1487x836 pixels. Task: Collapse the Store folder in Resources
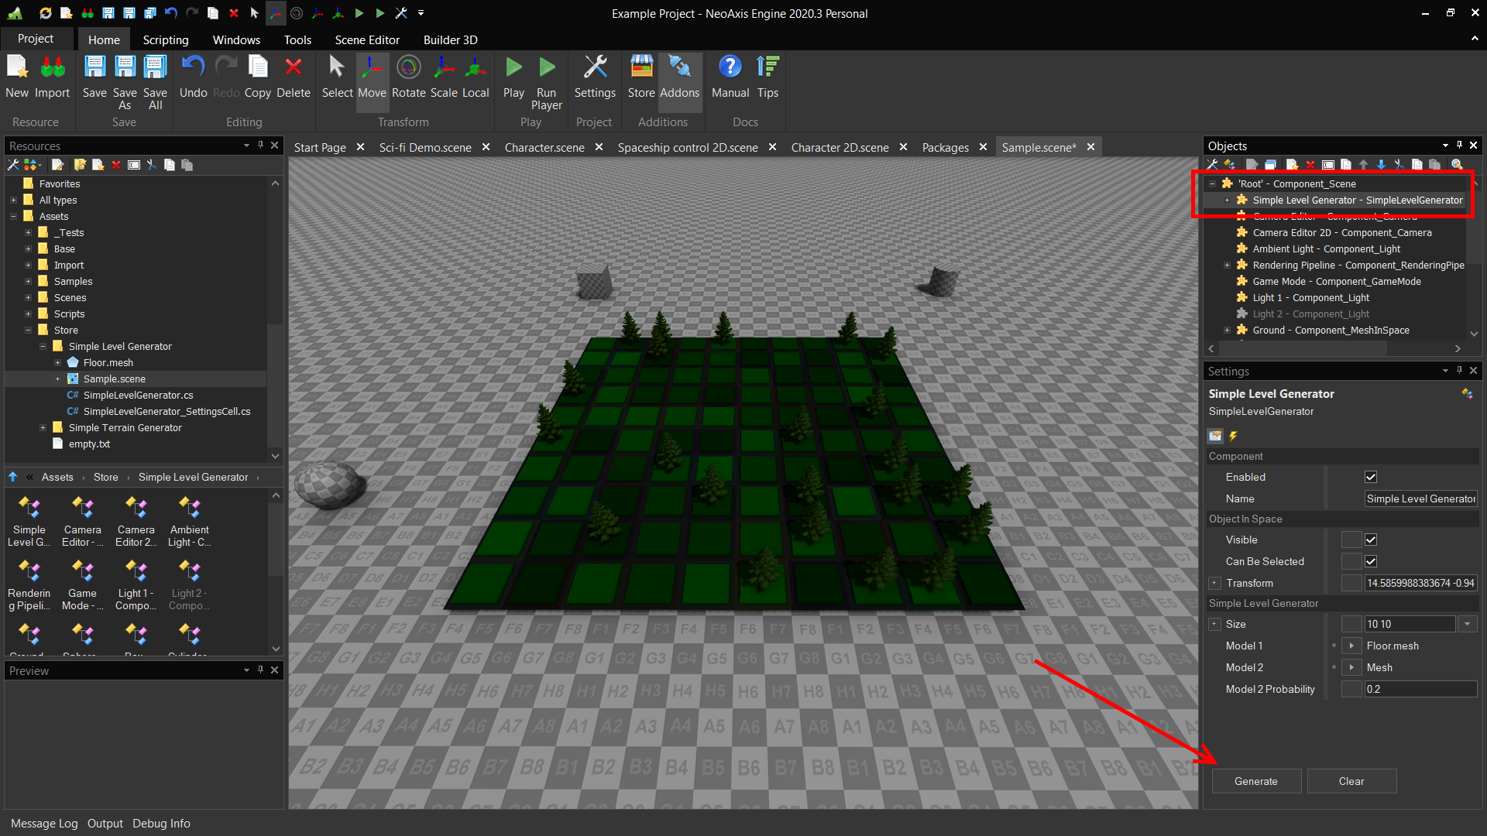click(x=29, y=330)
